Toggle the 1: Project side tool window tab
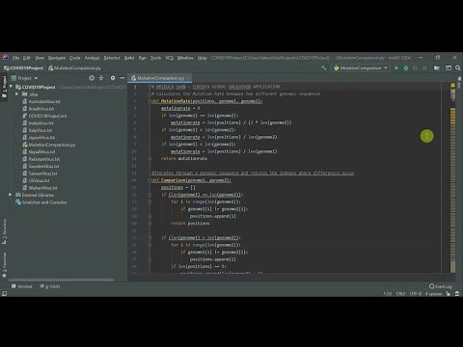Screen dimensions: 463x347 pyautogui.click(x=4, y=87)
